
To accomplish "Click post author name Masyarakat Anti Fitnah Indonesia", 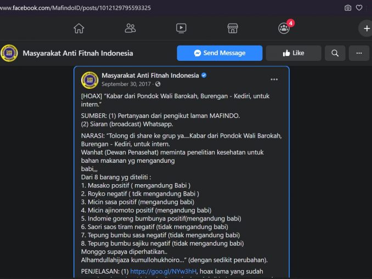I will [x=150, y=76].
